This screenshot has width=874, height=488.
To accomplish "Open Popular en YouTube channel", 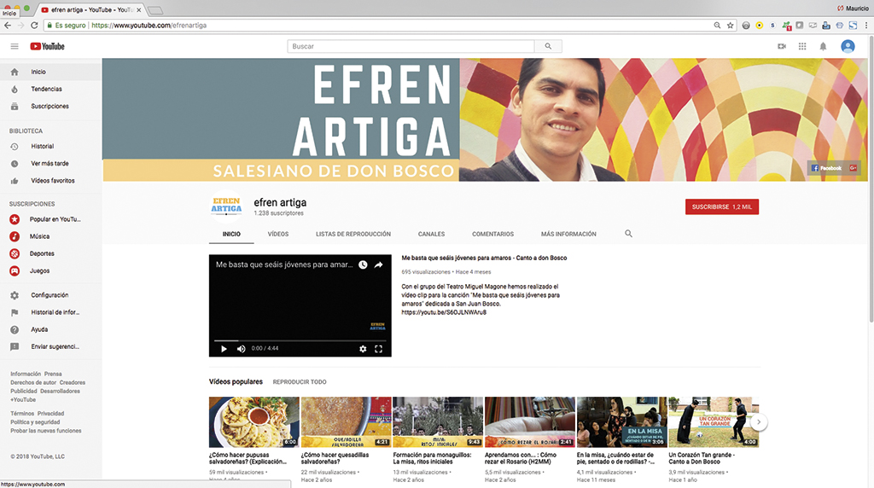I will pyautogui.click(x=50, y=219).
